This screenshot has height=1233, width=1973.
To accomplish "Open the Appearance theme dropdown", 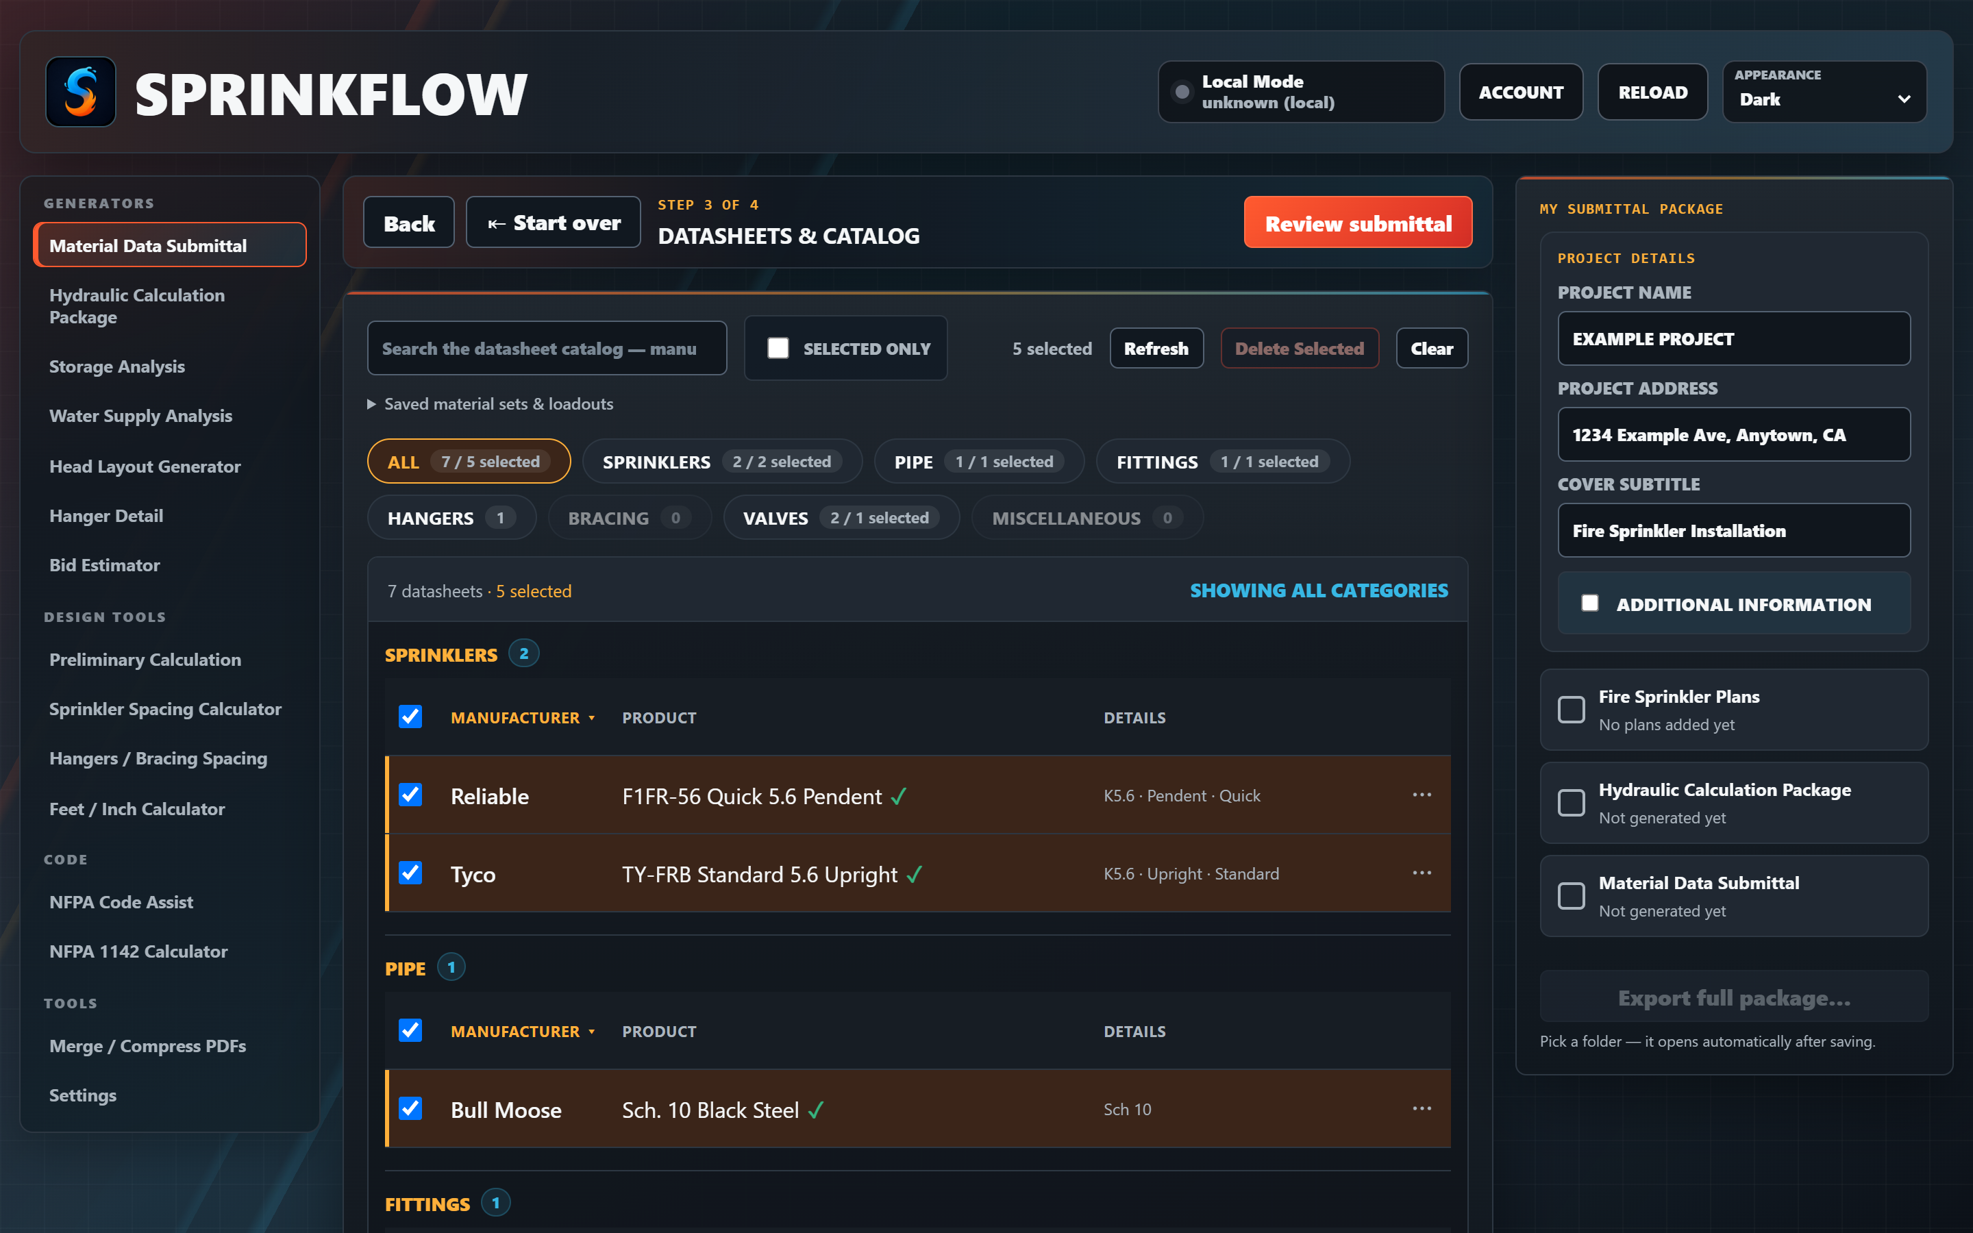I will [x=1824, y=92].
